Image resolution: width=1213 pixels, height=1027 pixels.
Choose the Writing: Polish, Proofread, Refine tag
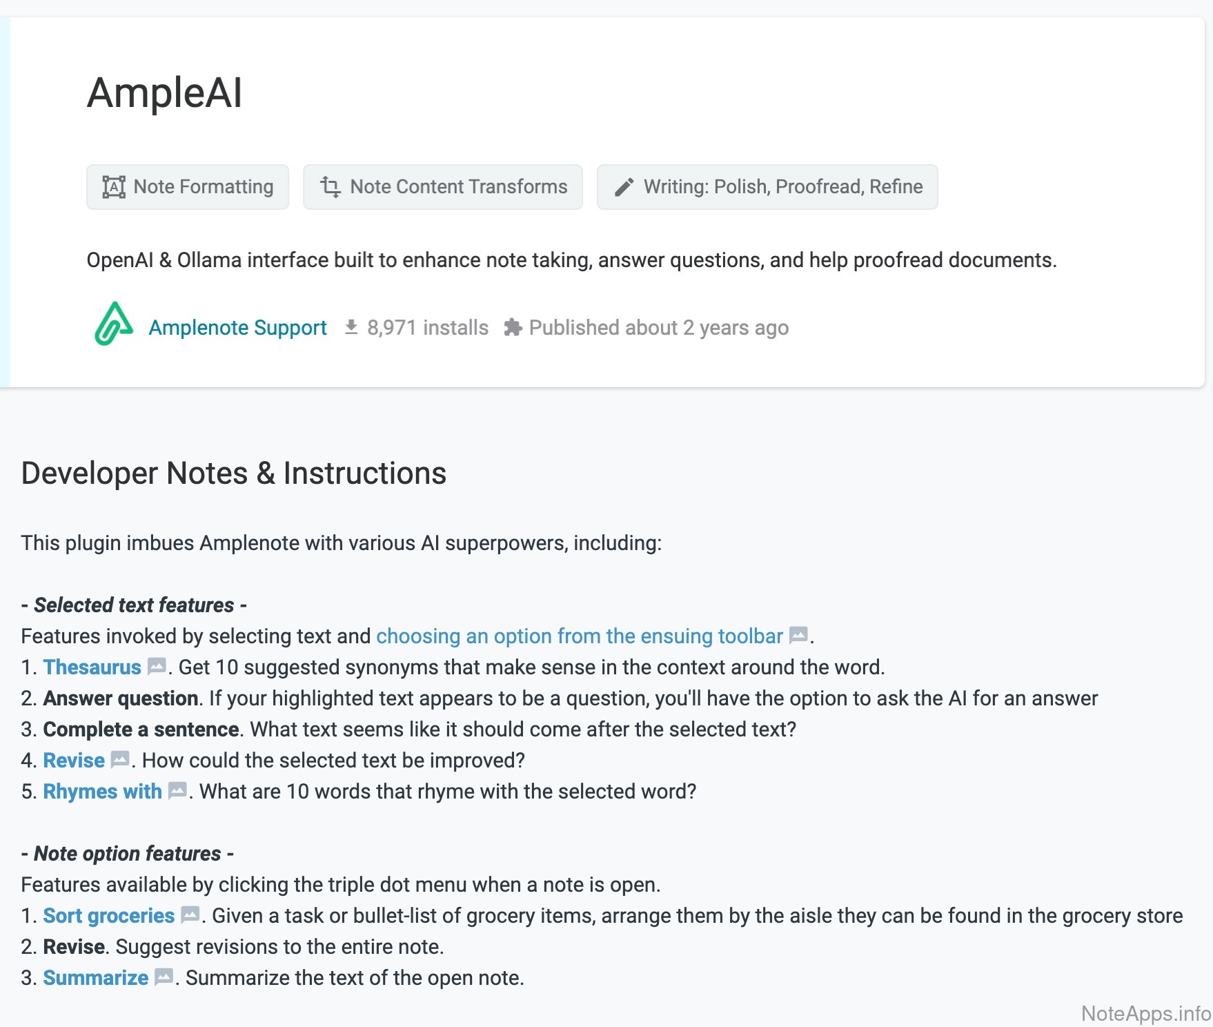(x=767, y=187)
